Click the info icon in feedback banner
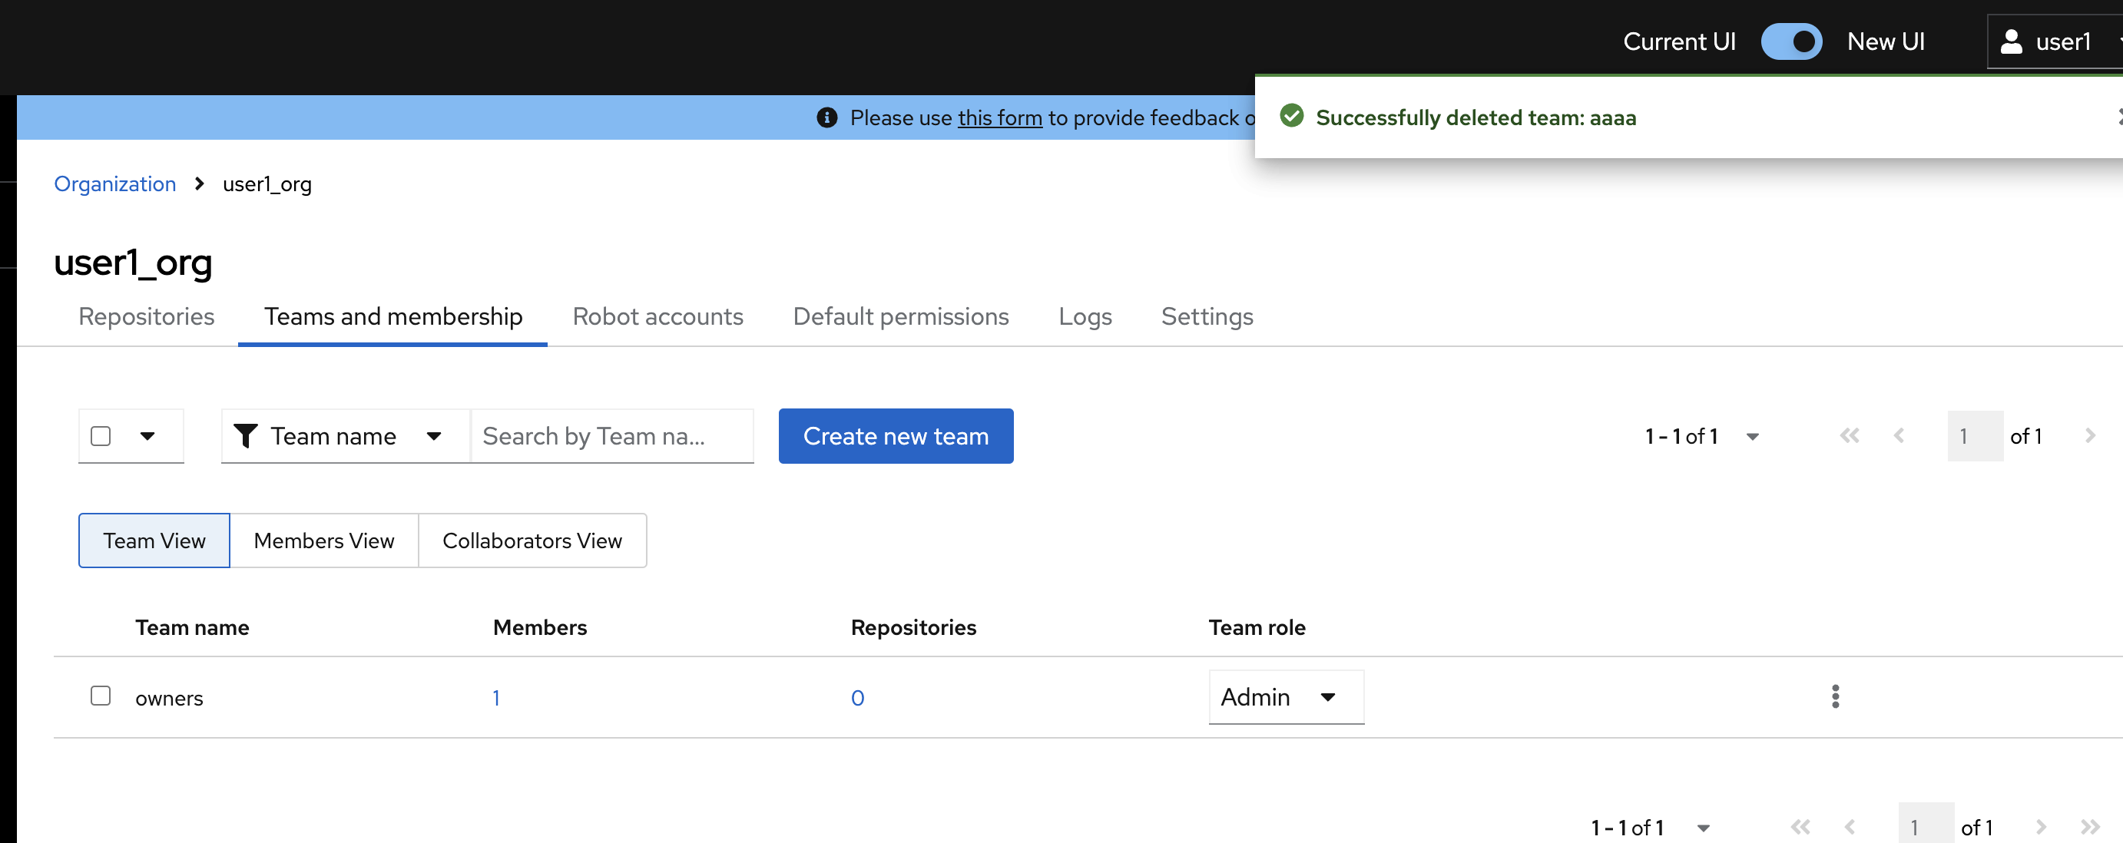 (826, 117)
